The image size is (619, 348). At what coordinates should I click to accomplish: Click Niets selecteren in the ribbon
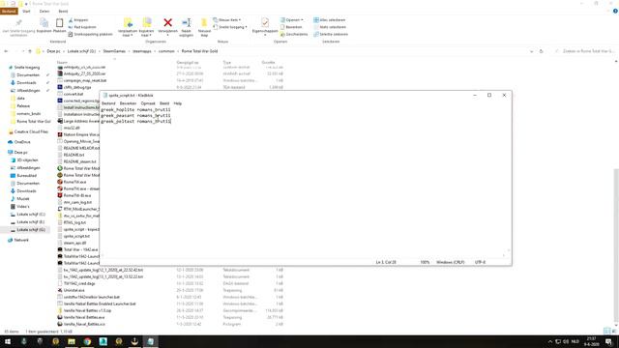click(x=330, y=27)
